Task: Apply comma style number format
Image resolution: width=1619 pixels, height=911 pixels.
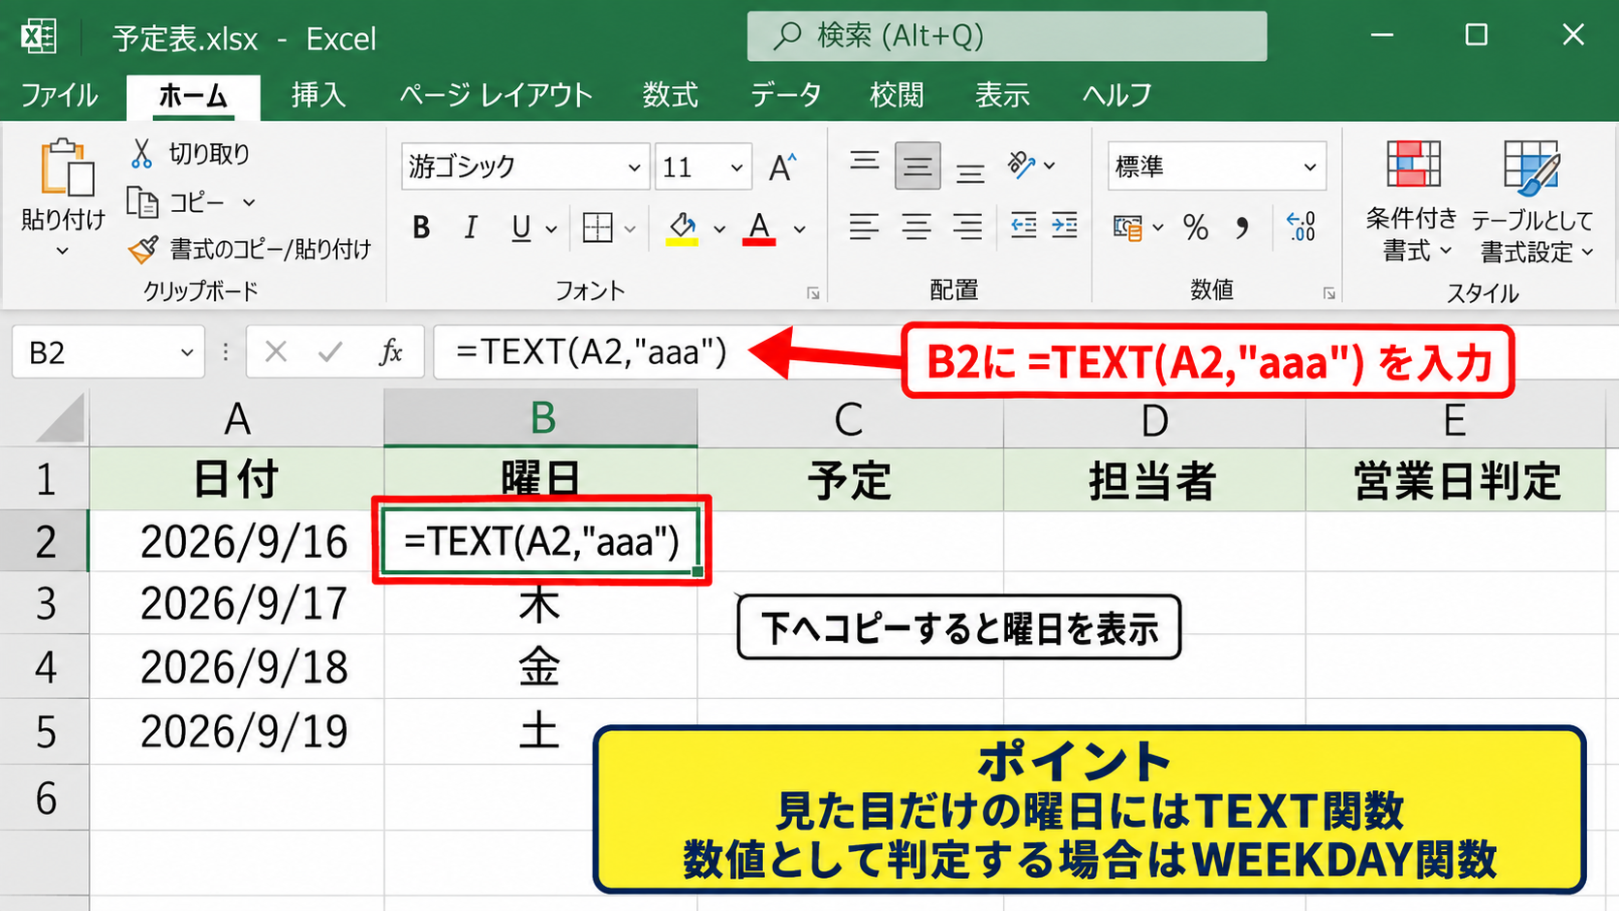Action: coord(1242,228)
